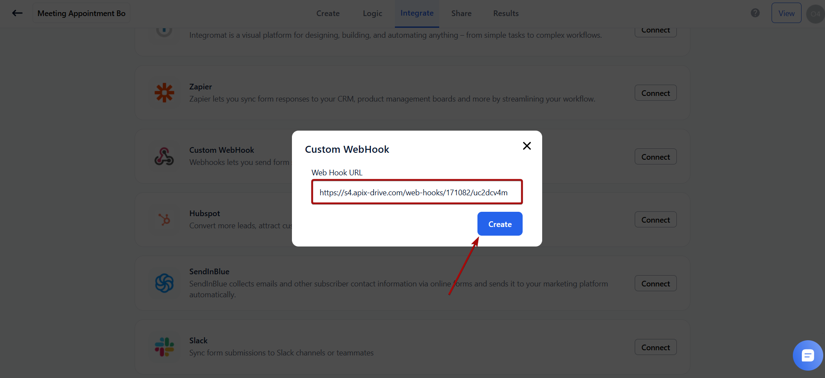Open the chat support bubble
This screenshot has height=378, width=825.
pos(808,355)
